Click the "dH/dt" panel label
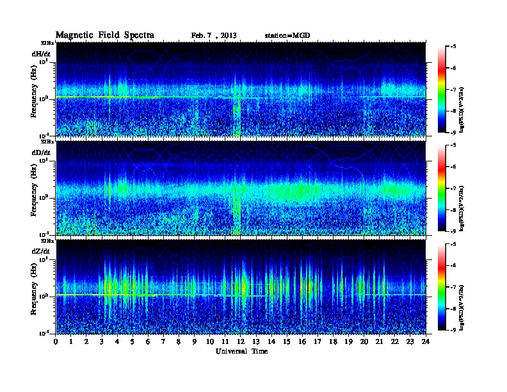Screen dimensions: 507x392 [x=41, y=54]
